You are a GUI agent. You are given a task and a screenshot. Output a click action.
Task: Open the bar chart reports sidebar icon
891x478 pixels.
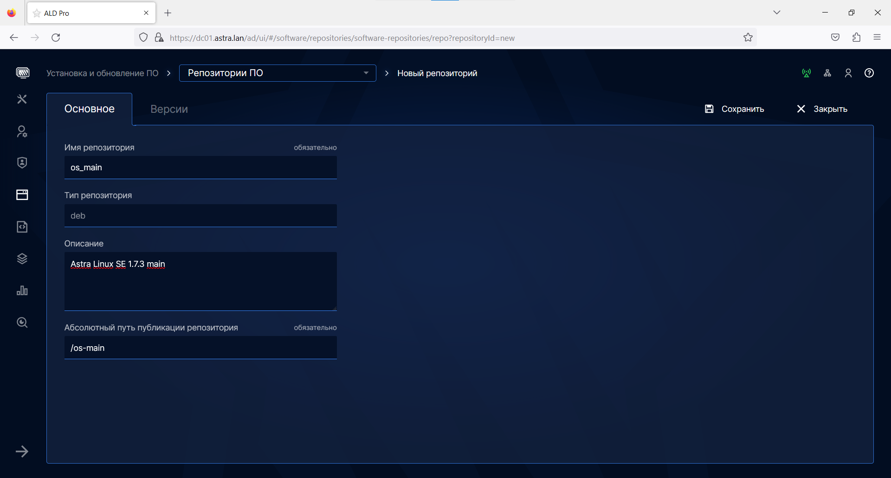click(x=22, y=291)
